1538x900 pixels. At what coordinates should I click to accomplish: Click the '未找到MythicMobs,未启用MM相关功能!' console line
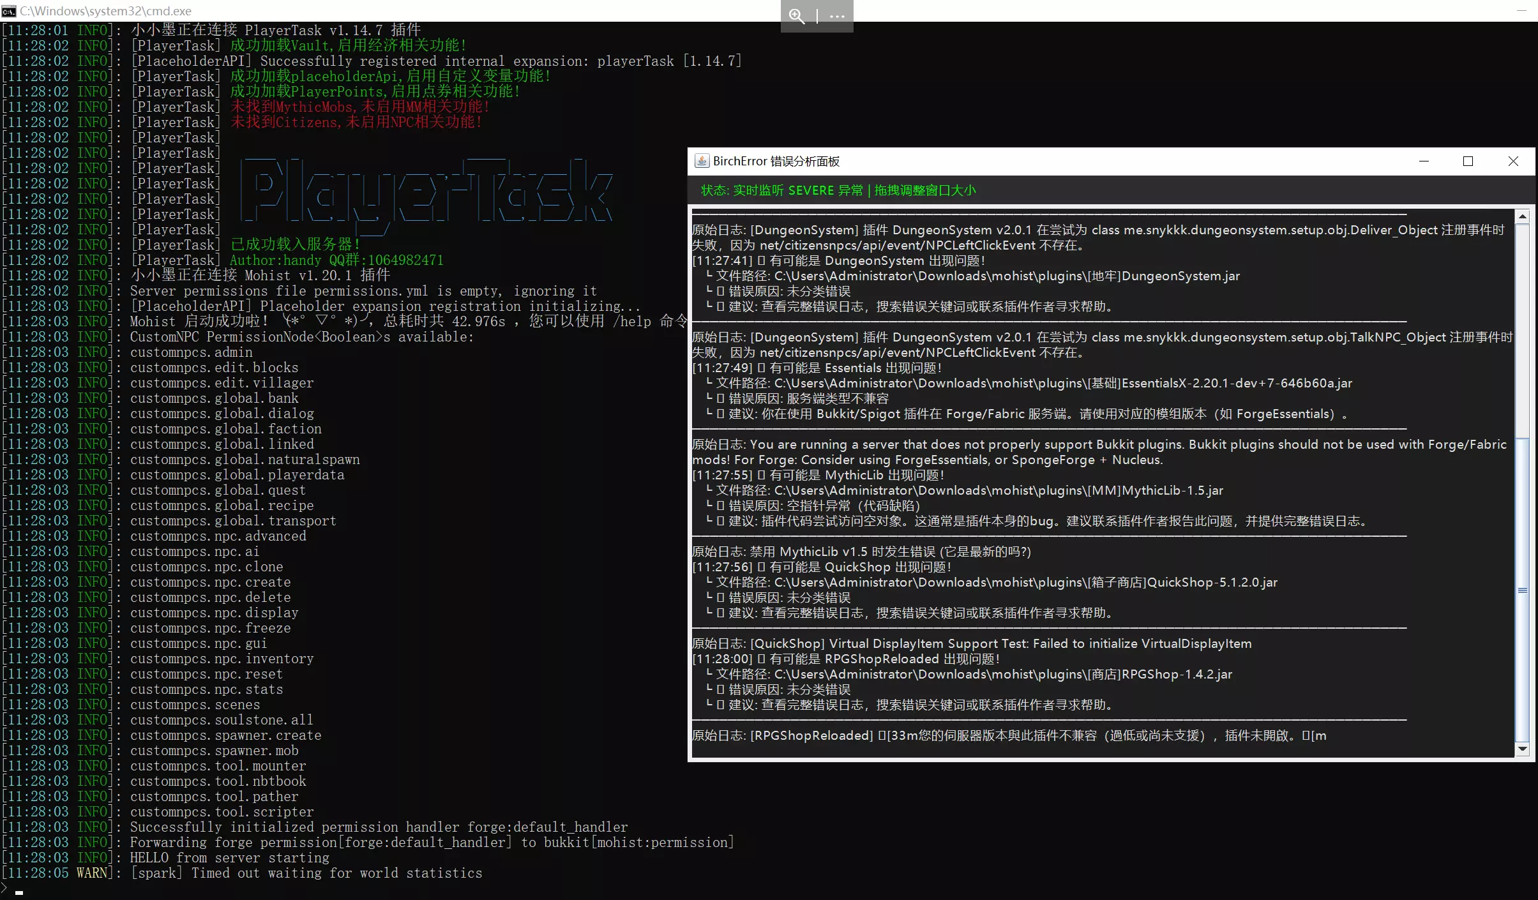pyautogui.click(x=246, y=107)
